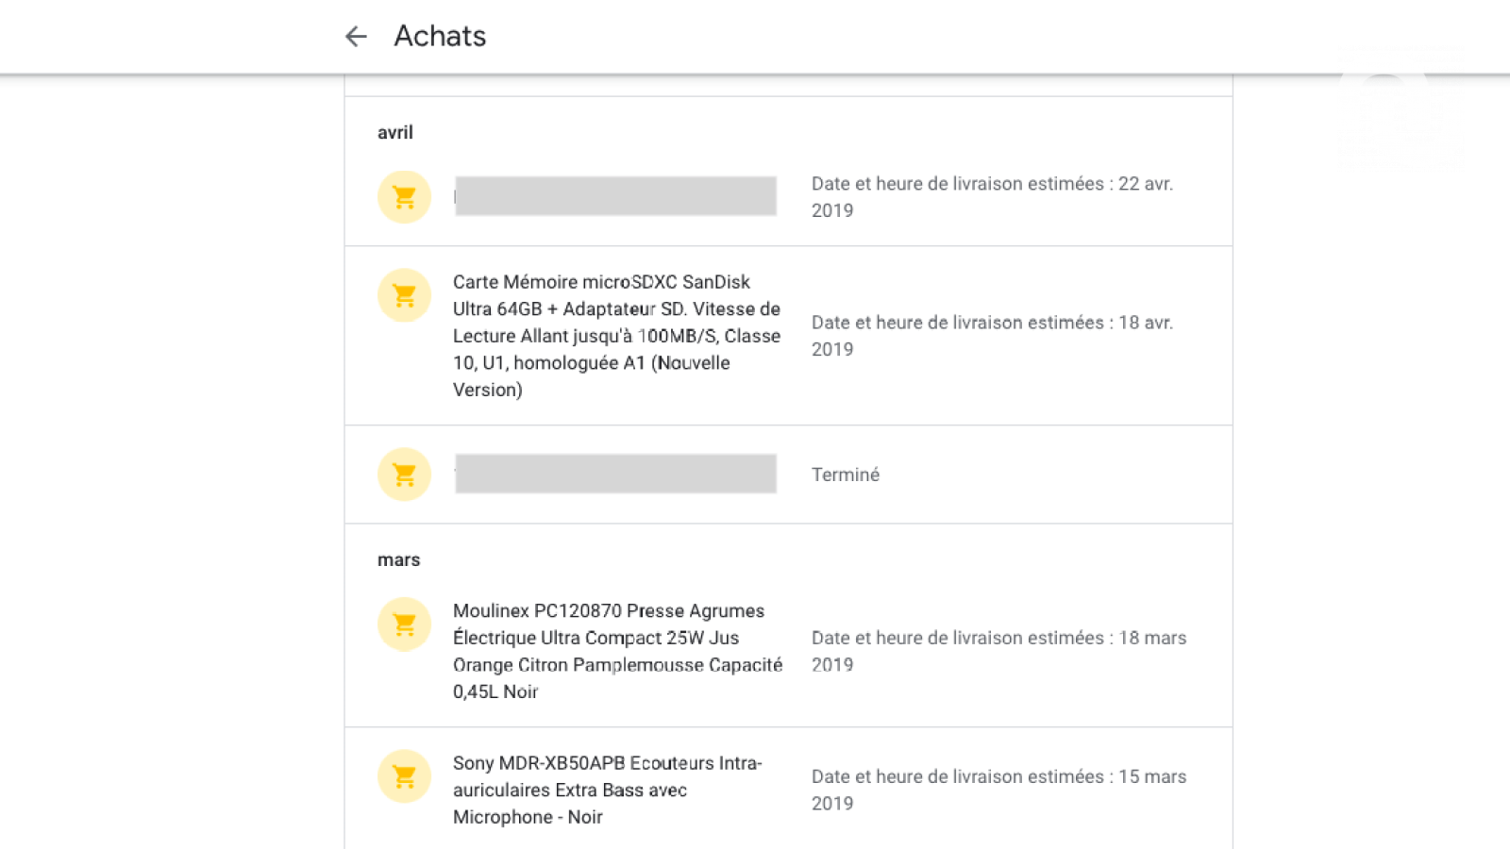Click the cart icon beside SanDisk memory card

[x=404, y=295]
